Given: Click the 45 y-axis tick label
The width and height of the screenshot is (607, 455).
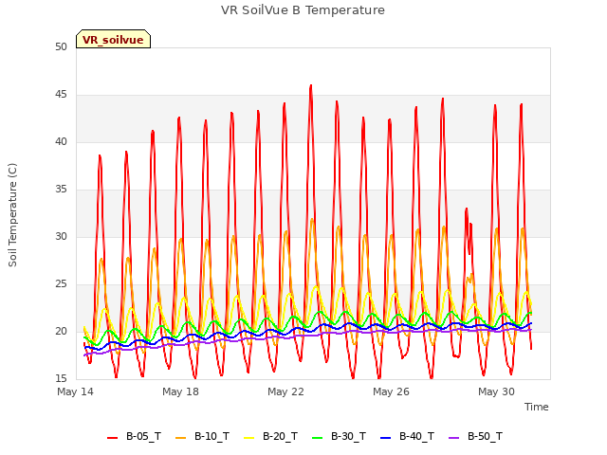Looking at the screenshot, I should click(x=61, y=95).
